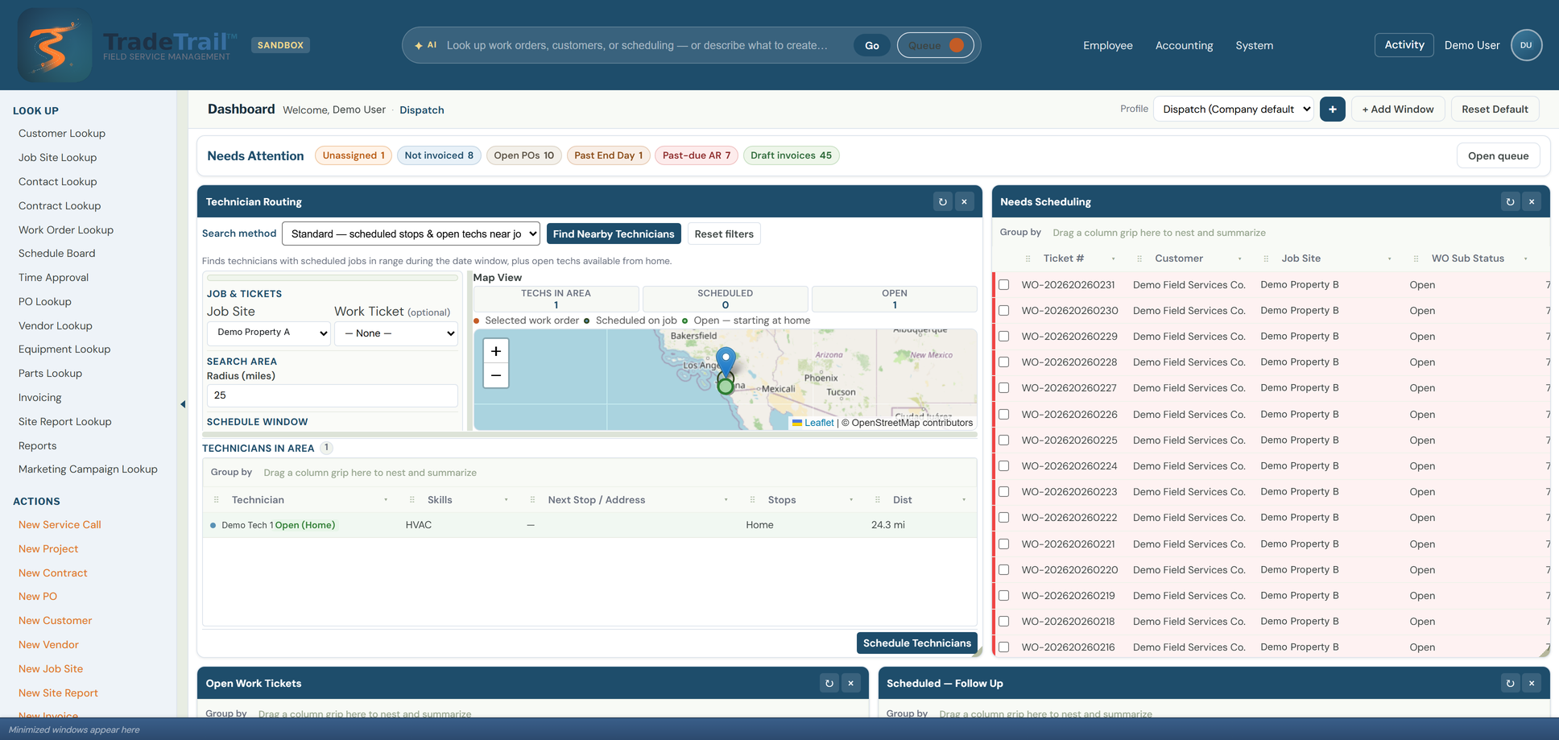Image resolution: width=1559 pixels, height=740 pixels.
Task: Zoom in on the map
Action: [496, 351]
